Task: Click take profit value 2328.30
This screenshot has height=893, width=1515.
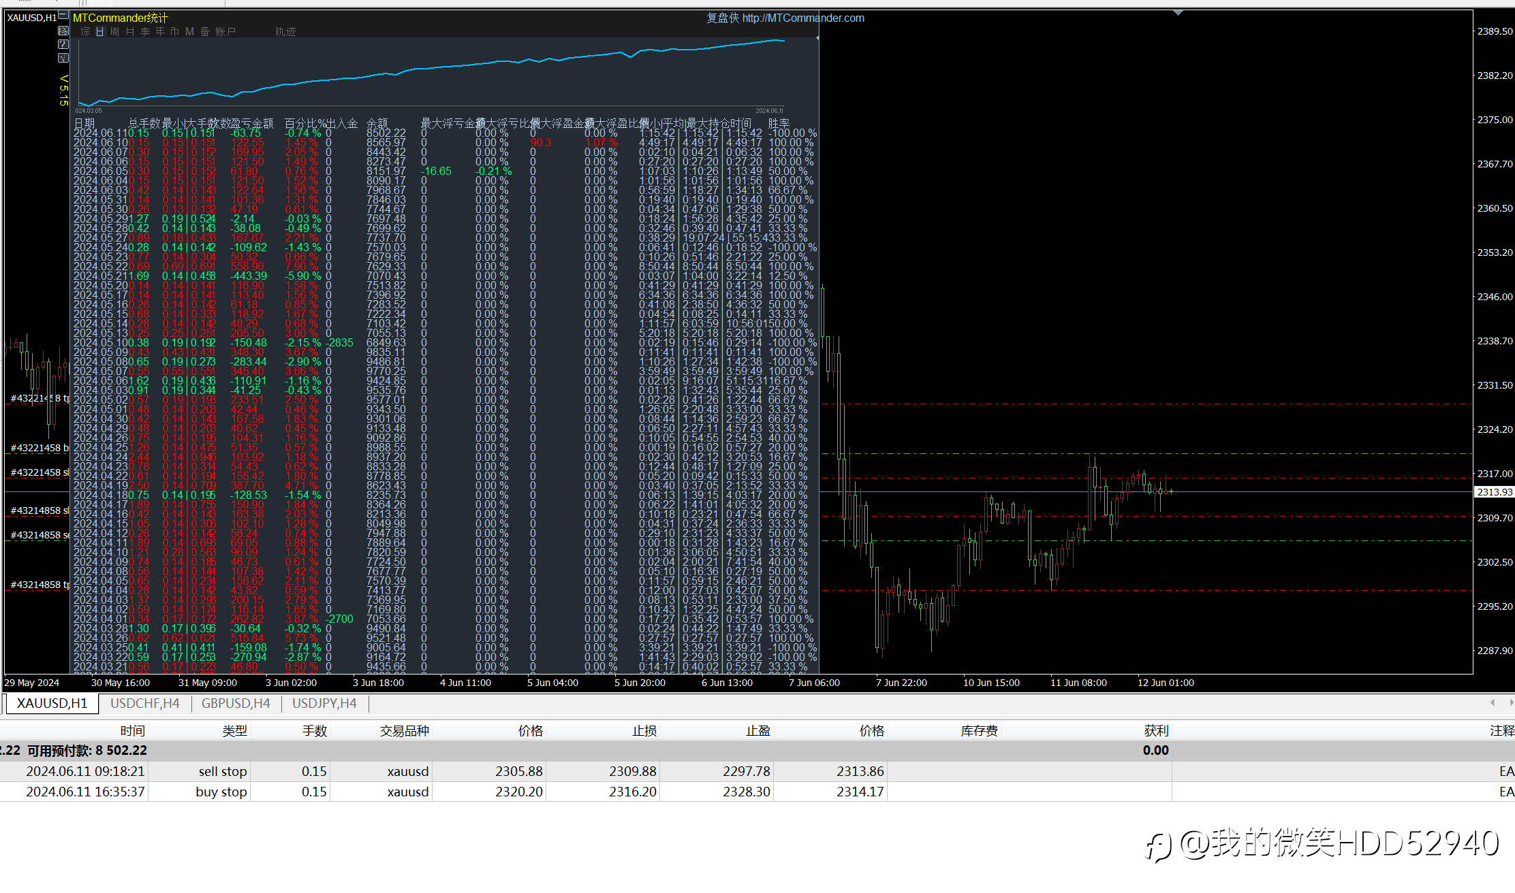Action: pyautogui.click(x=747, y=792)
